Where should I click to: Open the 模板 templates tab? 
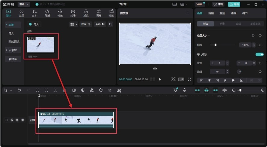(x=112, y=13)
